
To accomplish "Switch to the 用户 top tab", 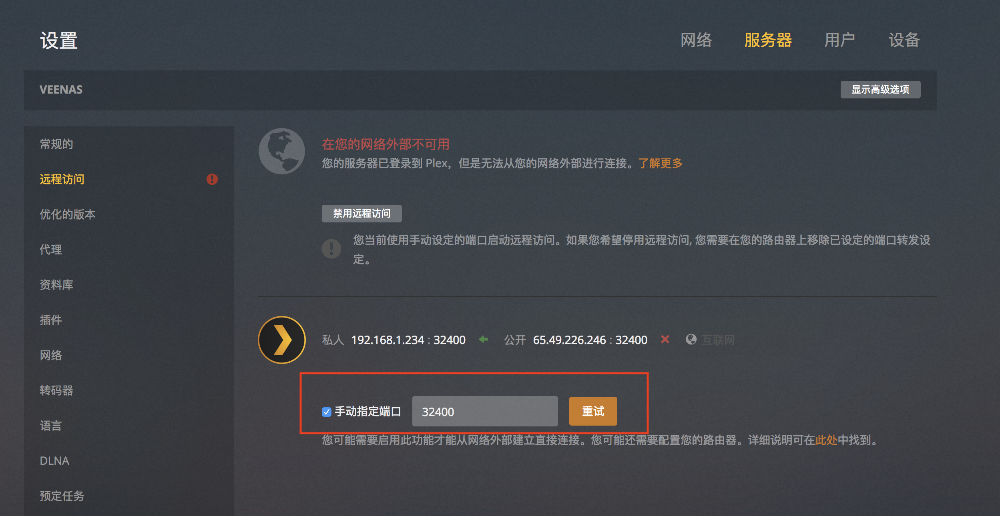I will tap(840, 40).
